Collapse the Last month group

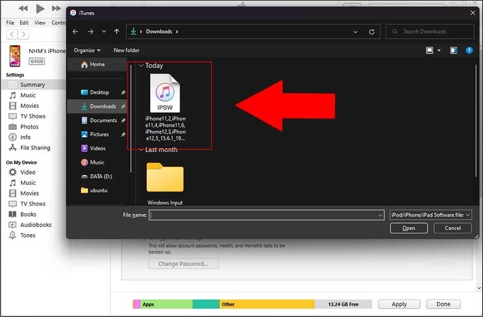141,150
